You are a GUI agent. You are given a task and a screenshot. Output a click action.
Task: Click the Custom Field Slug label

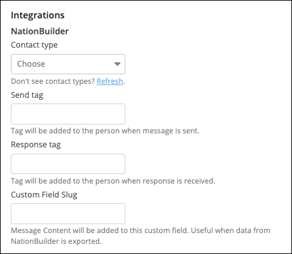click(44, 195)
